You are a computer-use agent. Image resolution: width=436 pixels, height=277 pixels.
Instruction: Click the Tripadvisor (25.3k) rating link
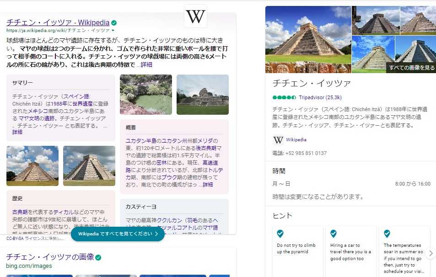point(320,97)
